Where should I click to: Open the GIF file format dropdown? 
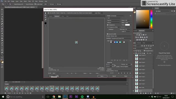114,18
